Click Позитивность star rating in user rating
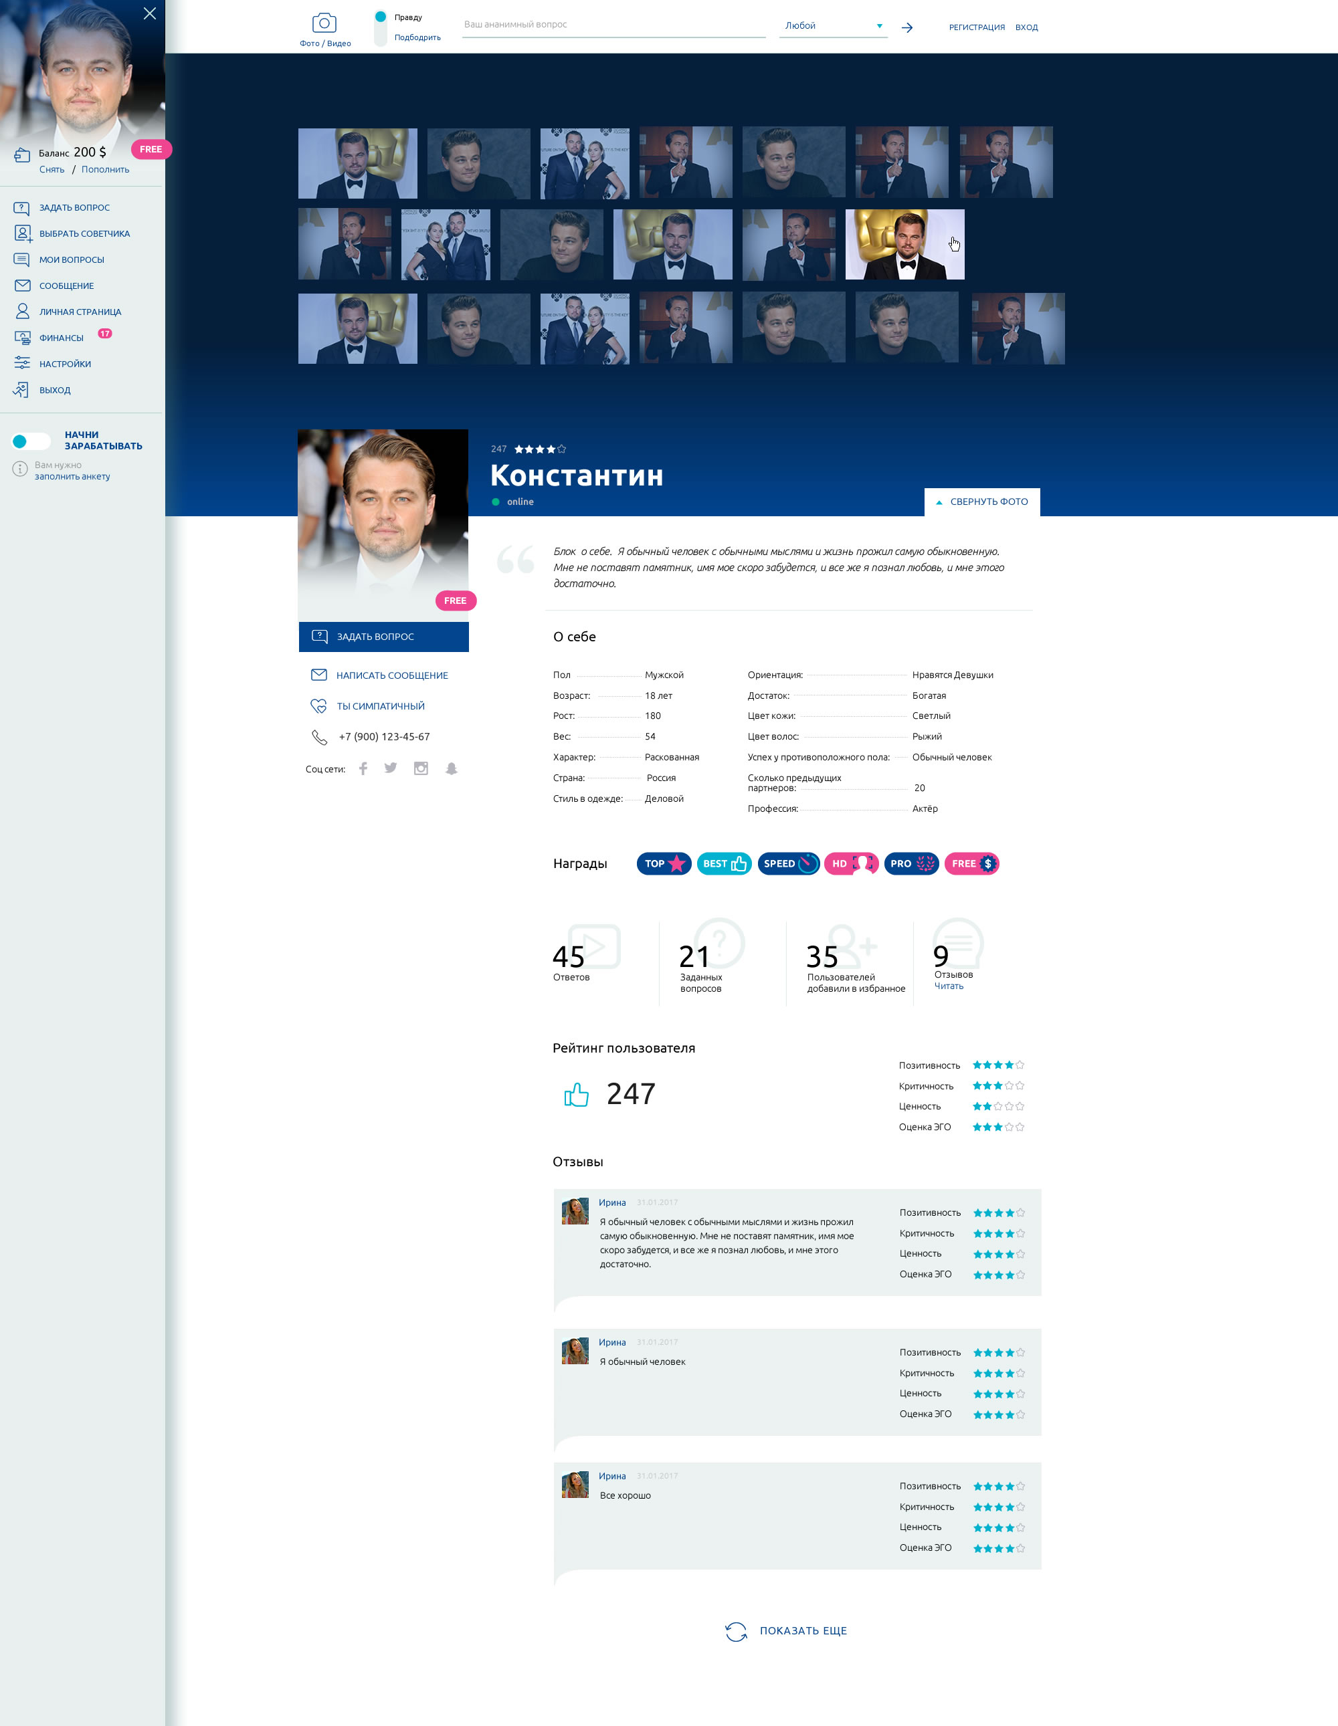Image resolution: width=1338 pixels, height=1726 pixels. coord(998,1065)
